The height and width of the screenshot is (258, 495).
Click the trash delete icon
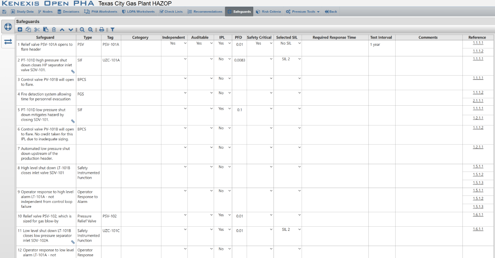(x=54, y=30)
